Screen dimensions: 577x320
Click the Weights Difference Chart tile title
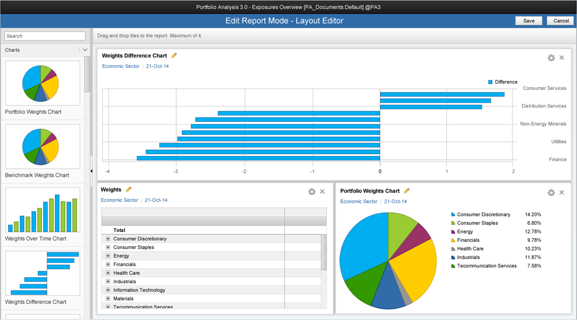coord(135,56)
